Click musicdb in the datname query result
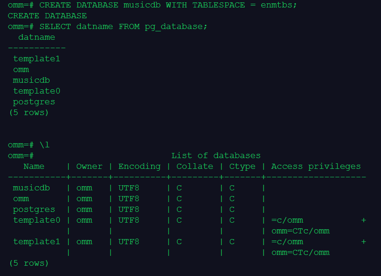The height and width of the screenshot is (276, 381). tap(31, 80)
